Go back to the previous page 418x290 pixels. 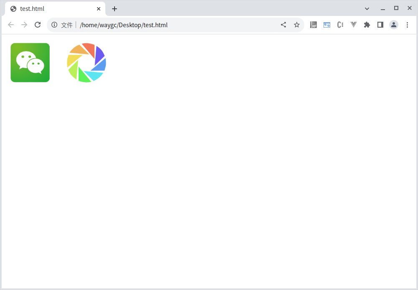pos(11,25)
